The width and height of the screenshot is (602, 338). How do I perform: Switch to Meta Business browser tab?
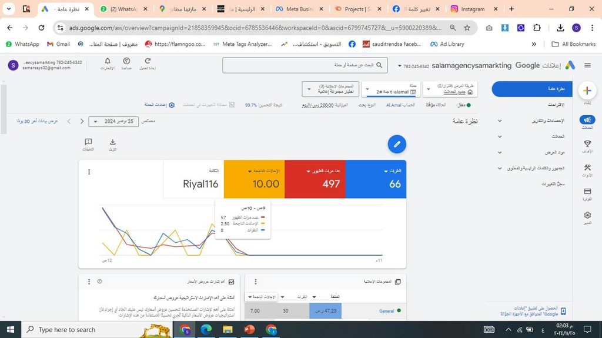299,9
